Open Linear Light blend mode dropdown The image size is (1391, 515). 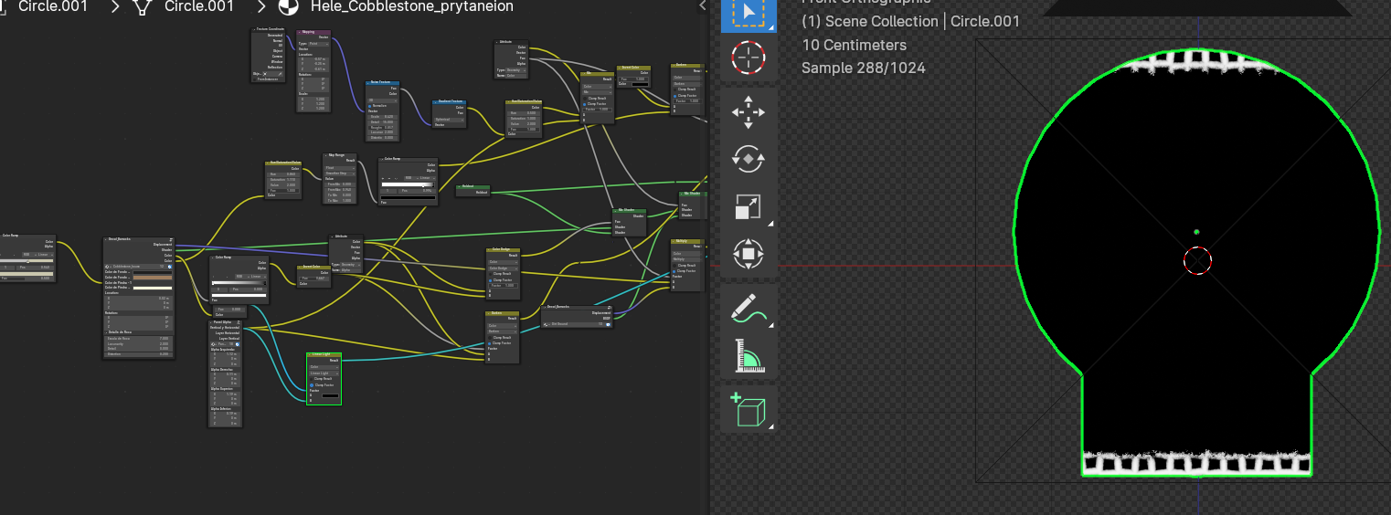point(324,373)
